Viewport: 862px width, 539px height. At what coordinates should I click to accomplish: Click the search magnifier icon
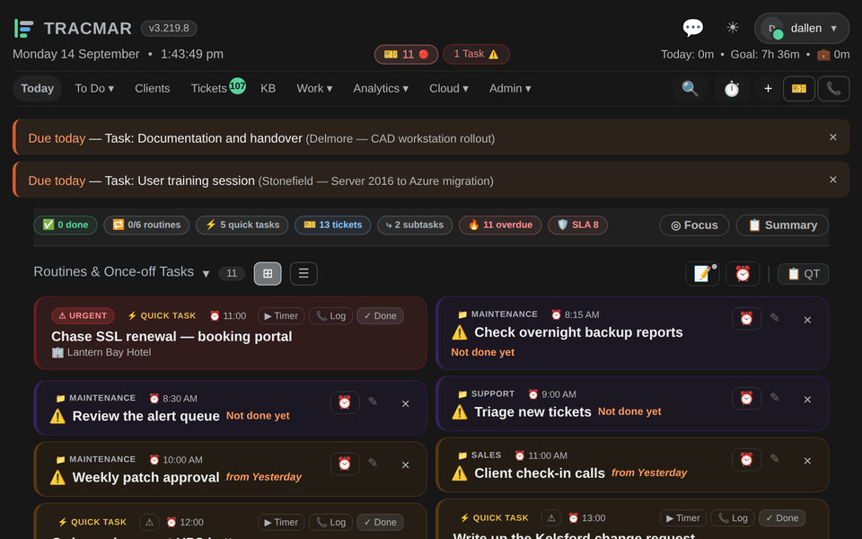pyautogui.click(x=690, y=89)
